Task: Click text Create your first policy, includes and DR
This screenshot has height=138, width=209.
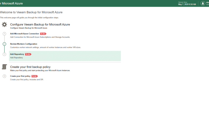Action: [x=27, y=80]
